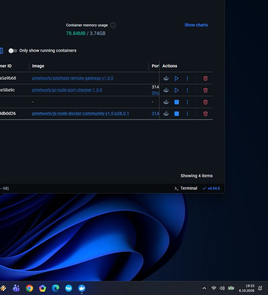Ask Gordon about the solohost-remote-gateway container
The image size is (268, 295).
click(166, 78)
